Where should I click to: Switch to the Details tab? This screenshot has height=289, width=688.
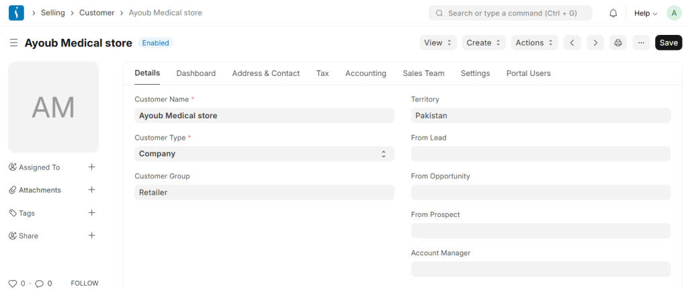click(147, 73)
